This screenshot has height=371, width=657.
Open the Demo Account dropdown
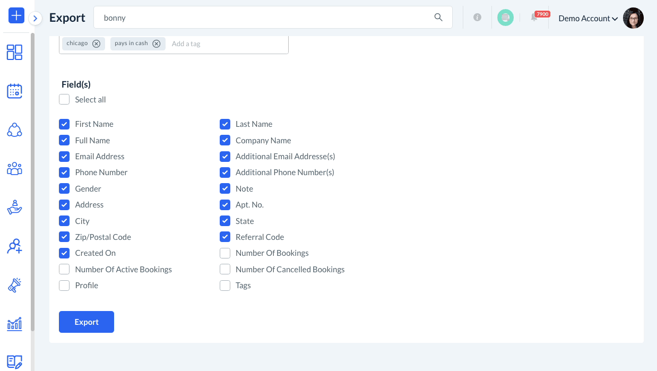pyautogui.click(x=587, y=19)
